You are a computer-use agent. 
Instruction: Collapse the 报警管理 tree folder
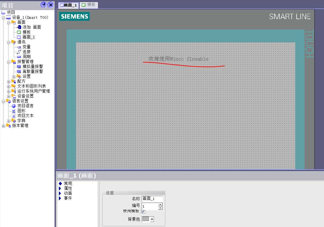(8, 62)
